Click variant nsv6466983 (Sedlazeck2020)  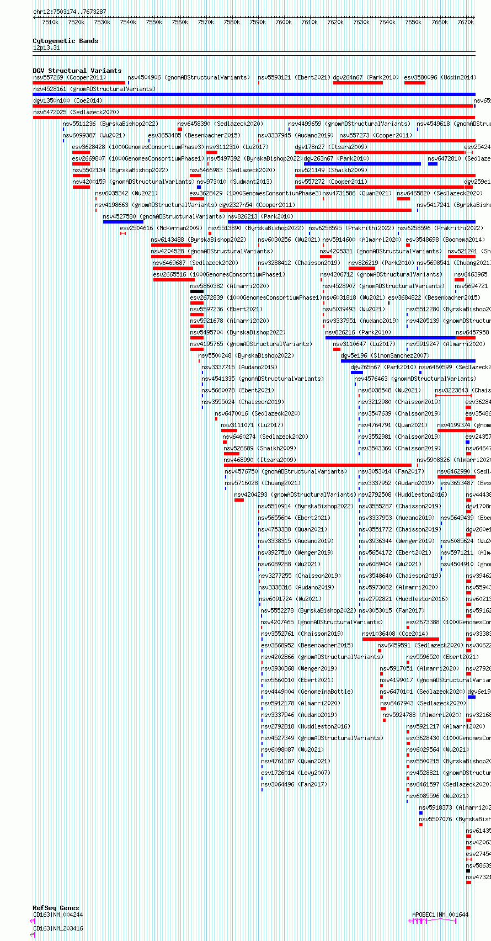[x=232, y=170]
